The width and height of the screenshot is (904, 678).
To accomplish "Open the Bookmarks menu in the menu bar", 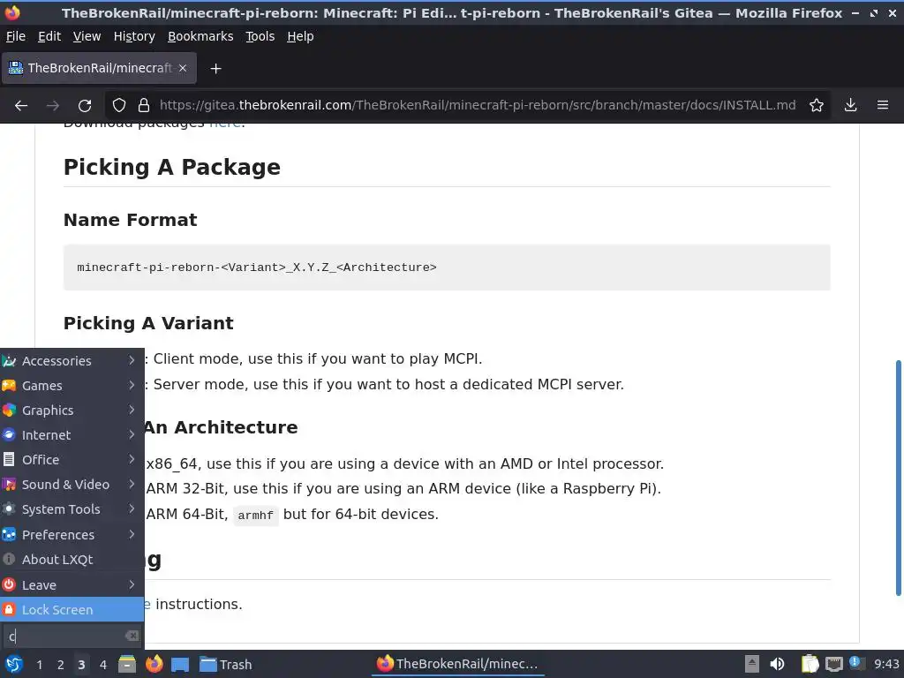I will coord(200,36).
